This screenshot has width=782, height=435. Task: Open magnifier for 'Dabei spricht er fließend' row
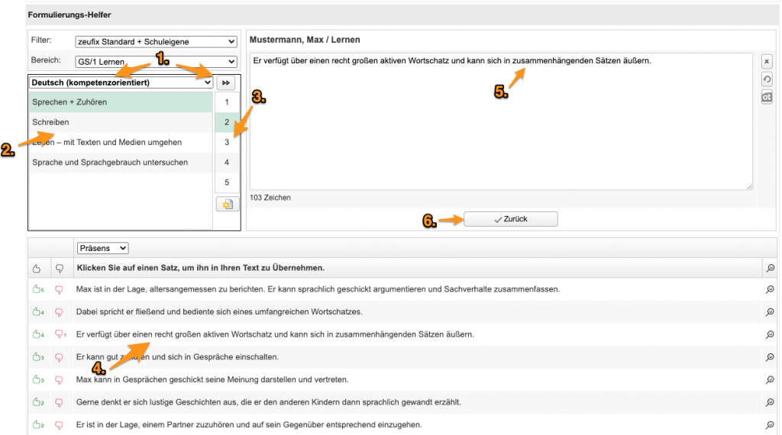click(770, 312)
